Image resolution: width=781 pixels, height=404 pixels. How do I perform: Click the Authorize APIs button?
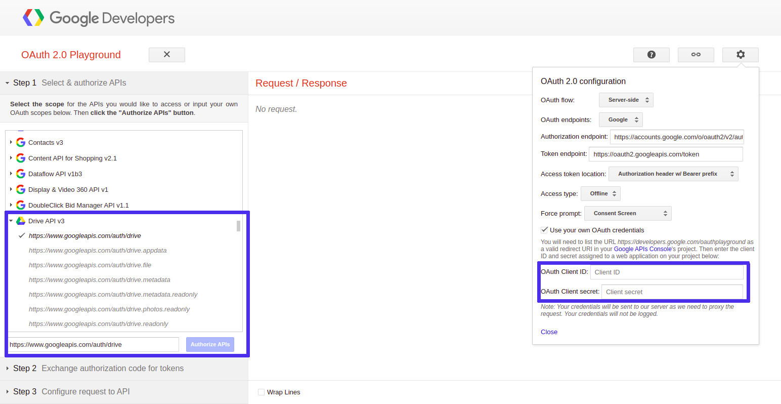click(x=210, y=344)
